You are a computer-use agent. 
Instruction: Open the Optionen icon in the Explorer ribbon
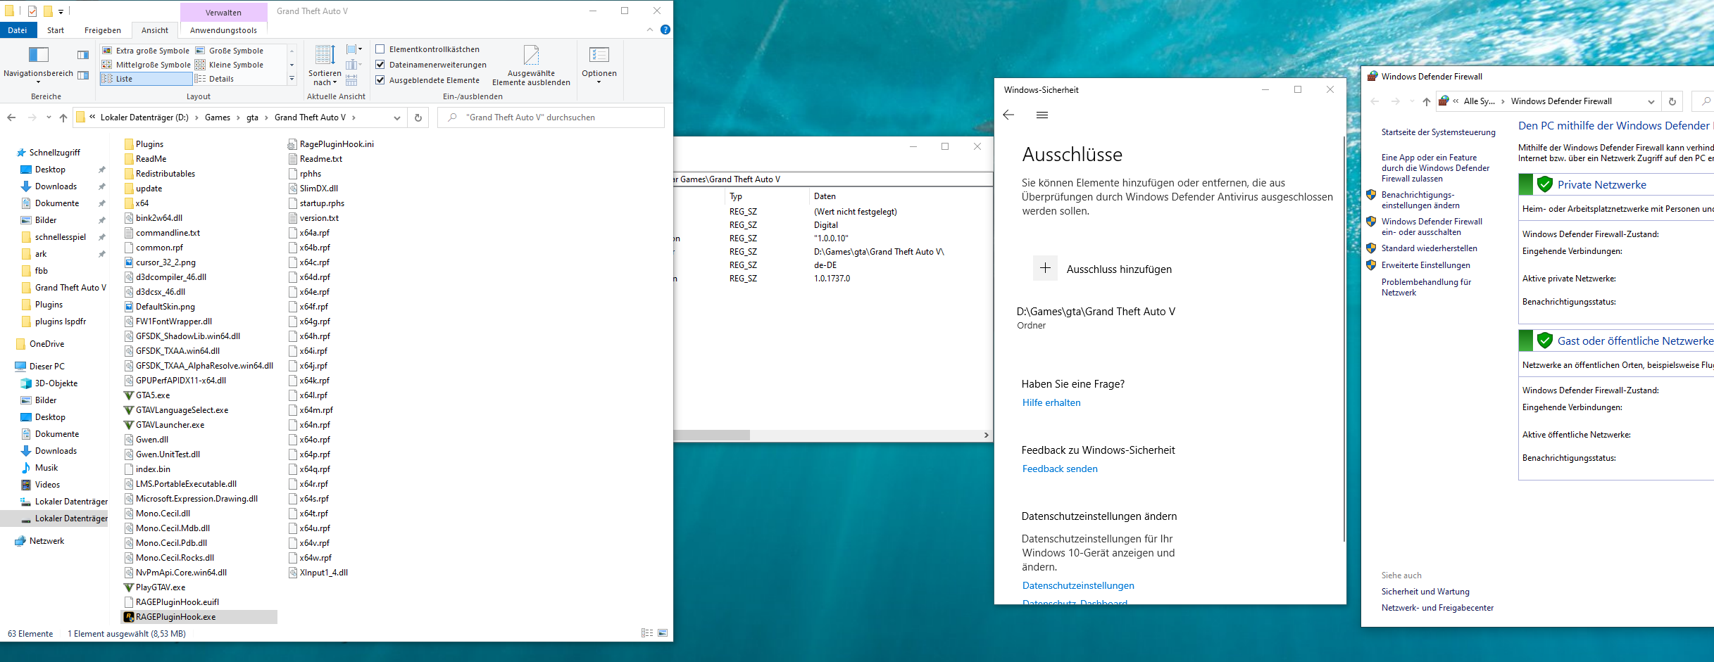click(599, 55)
